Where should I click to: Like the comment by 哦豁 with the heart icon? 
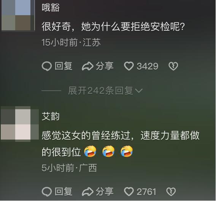click(129, 66)
